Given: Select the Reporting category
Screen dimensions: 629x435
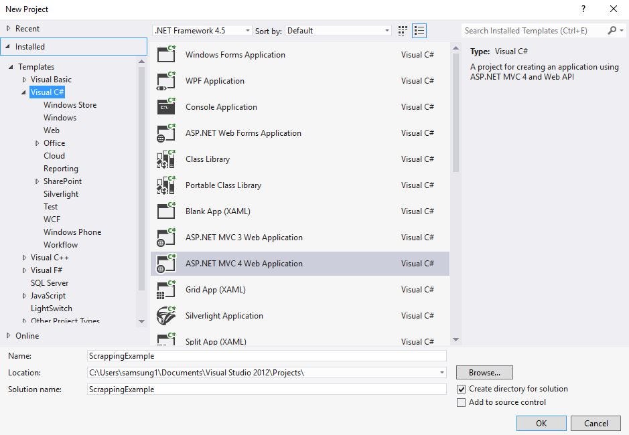Looking at the screenshot, I should pos(60,169).
